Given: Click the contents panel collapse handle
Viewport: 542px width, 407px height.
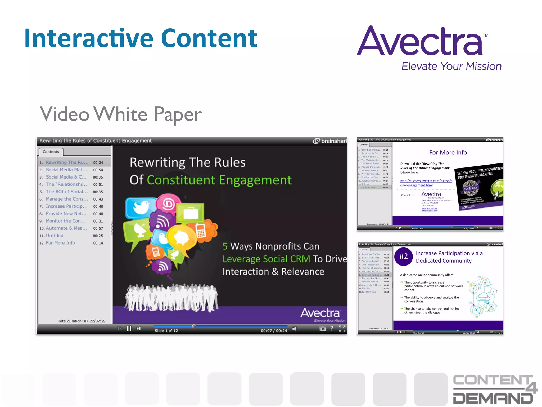Looking at the screenshot, I should point(112,228).
